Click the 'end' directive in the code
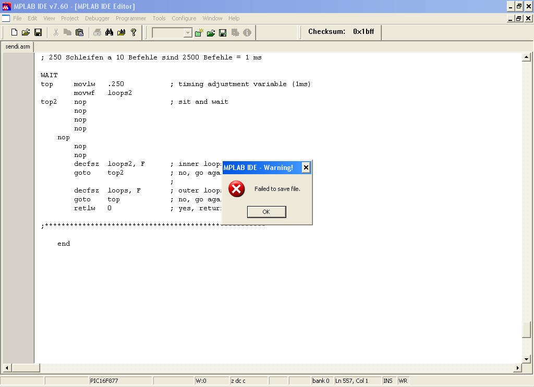The width and height of the screenshot is (534, 387). click(64, 244)
